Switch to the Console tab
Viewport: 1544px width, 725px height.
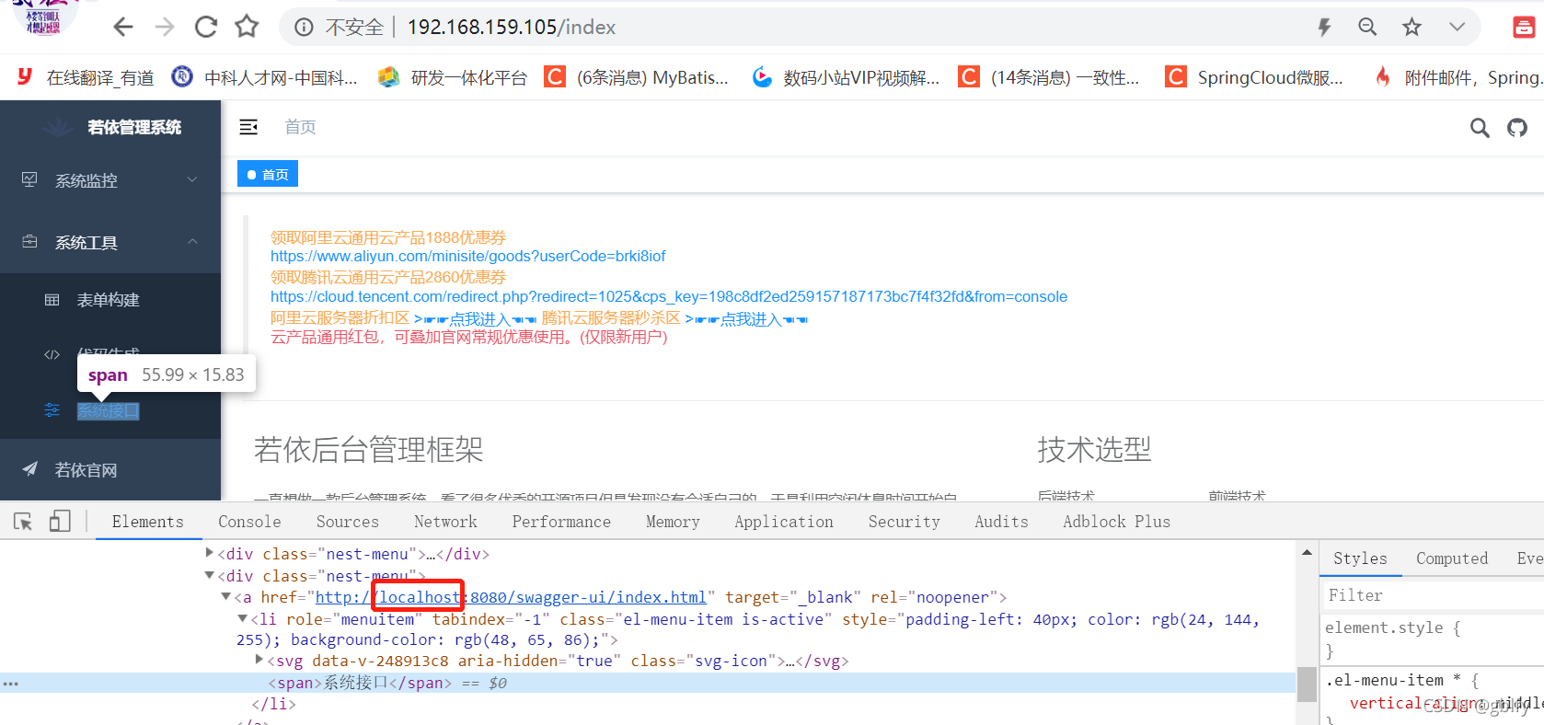click(249, 522)
